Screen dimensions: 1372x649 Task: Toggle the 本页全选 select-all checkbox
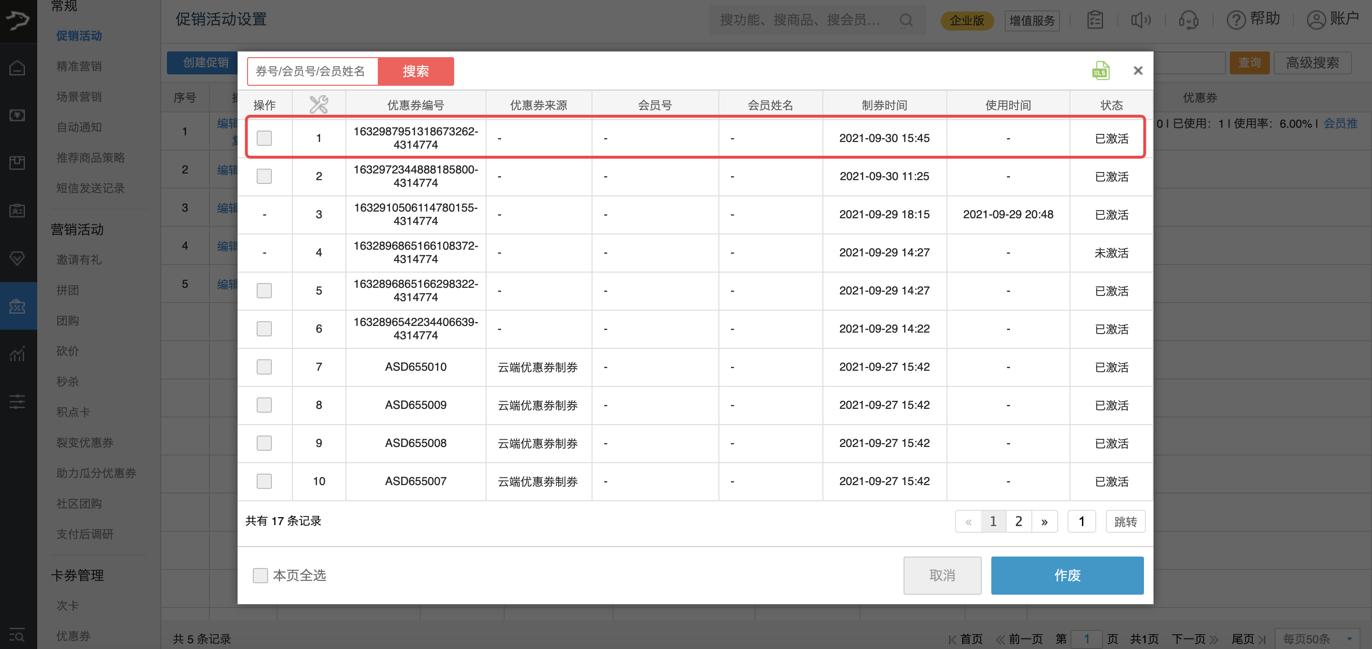tap(260, 575)
